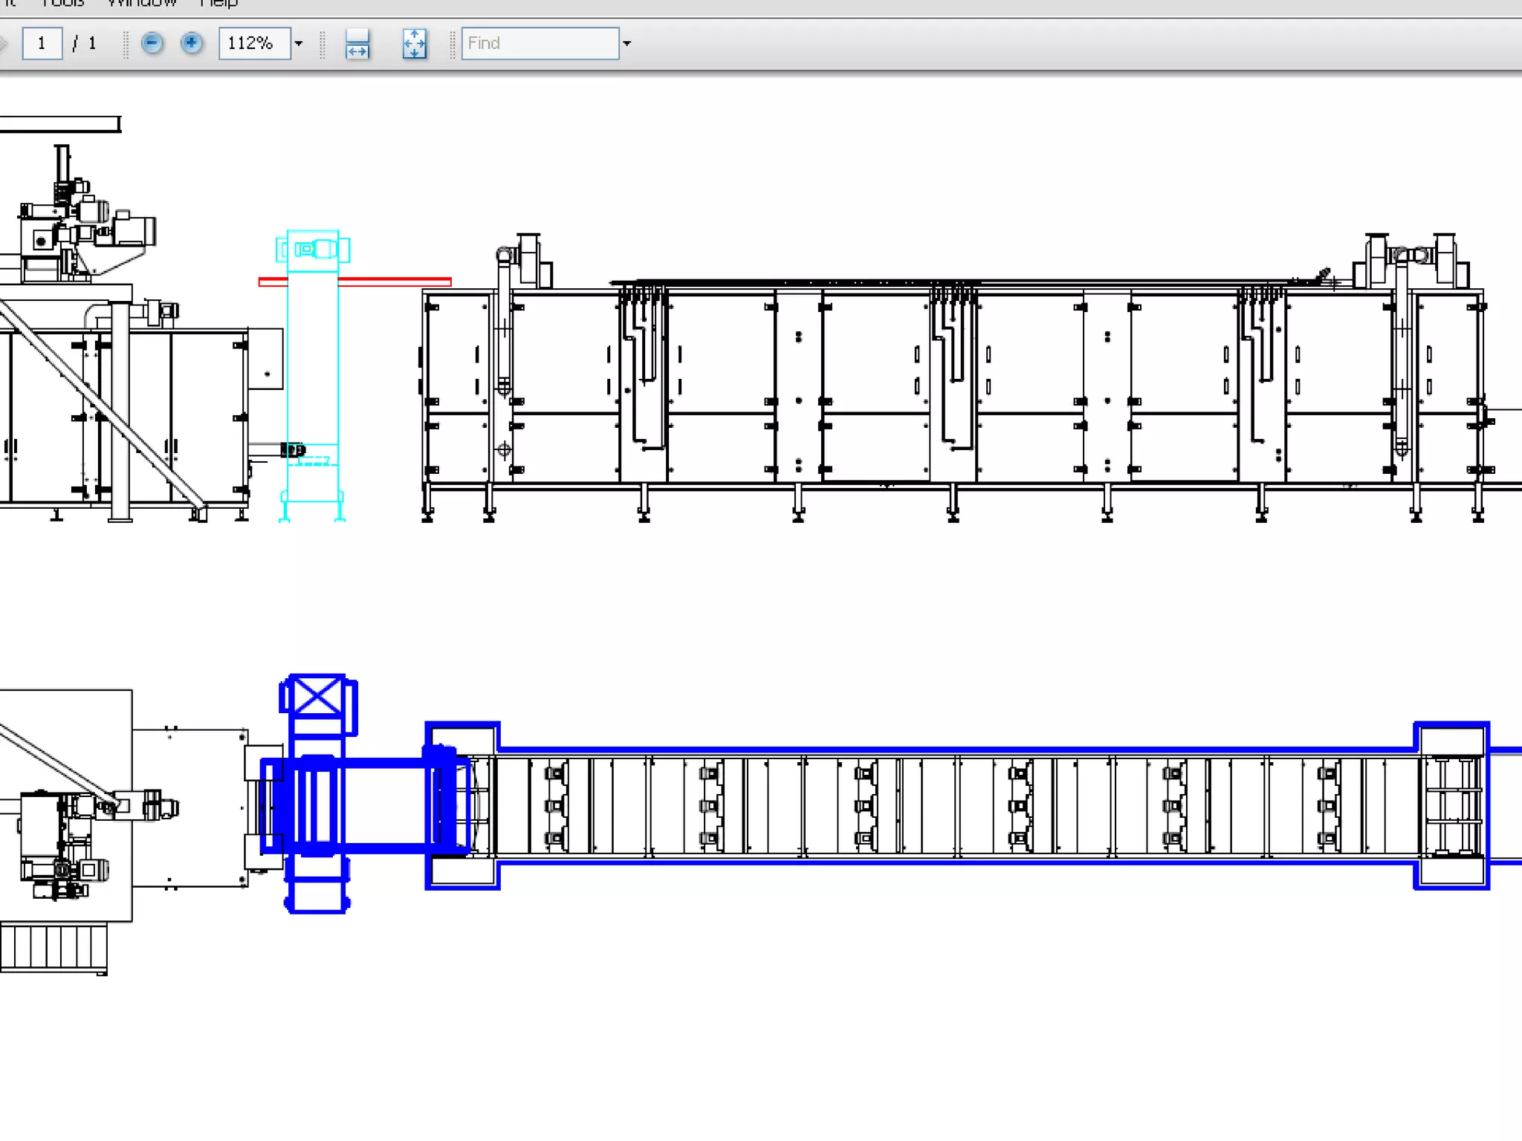
Task: Click the blue end frame at plan right
Action: pos(1451,805)
